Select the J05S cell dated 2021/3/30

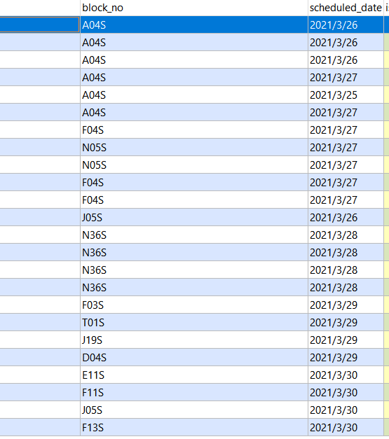click(194, 410)
